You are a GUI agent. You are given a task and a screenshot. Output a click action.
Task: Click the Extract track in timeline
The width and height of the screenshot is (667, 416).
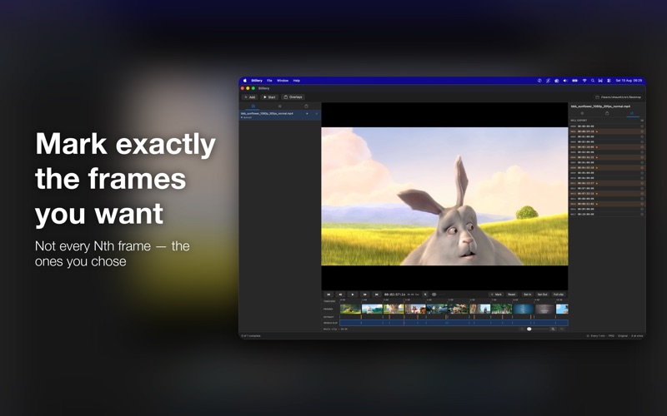coord(454,317)
